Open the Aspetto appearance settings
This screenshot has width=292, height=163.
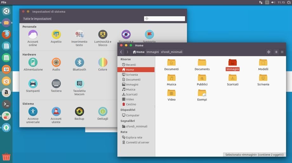tap(56, 35)
